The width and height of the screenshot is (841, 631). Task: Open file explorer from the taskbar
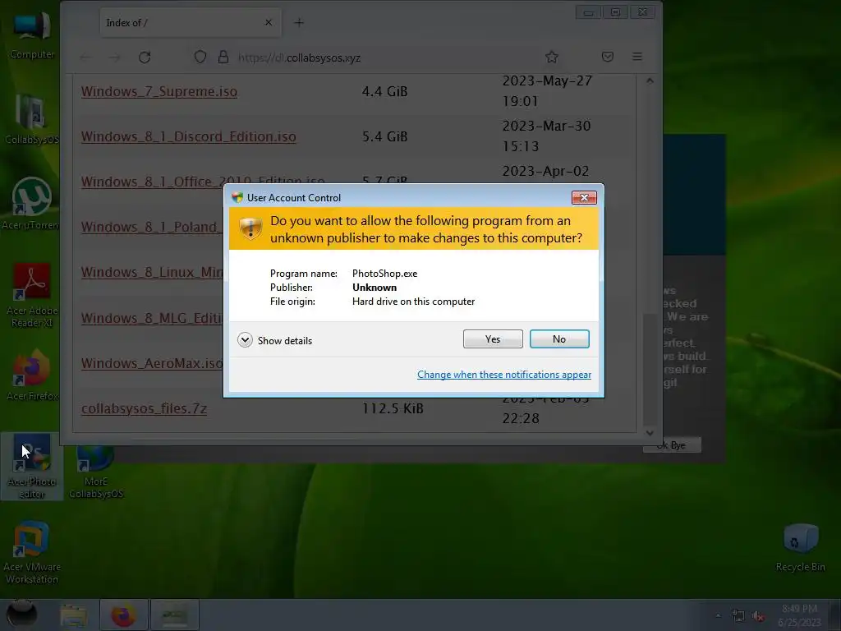click(x=73, y=615)
